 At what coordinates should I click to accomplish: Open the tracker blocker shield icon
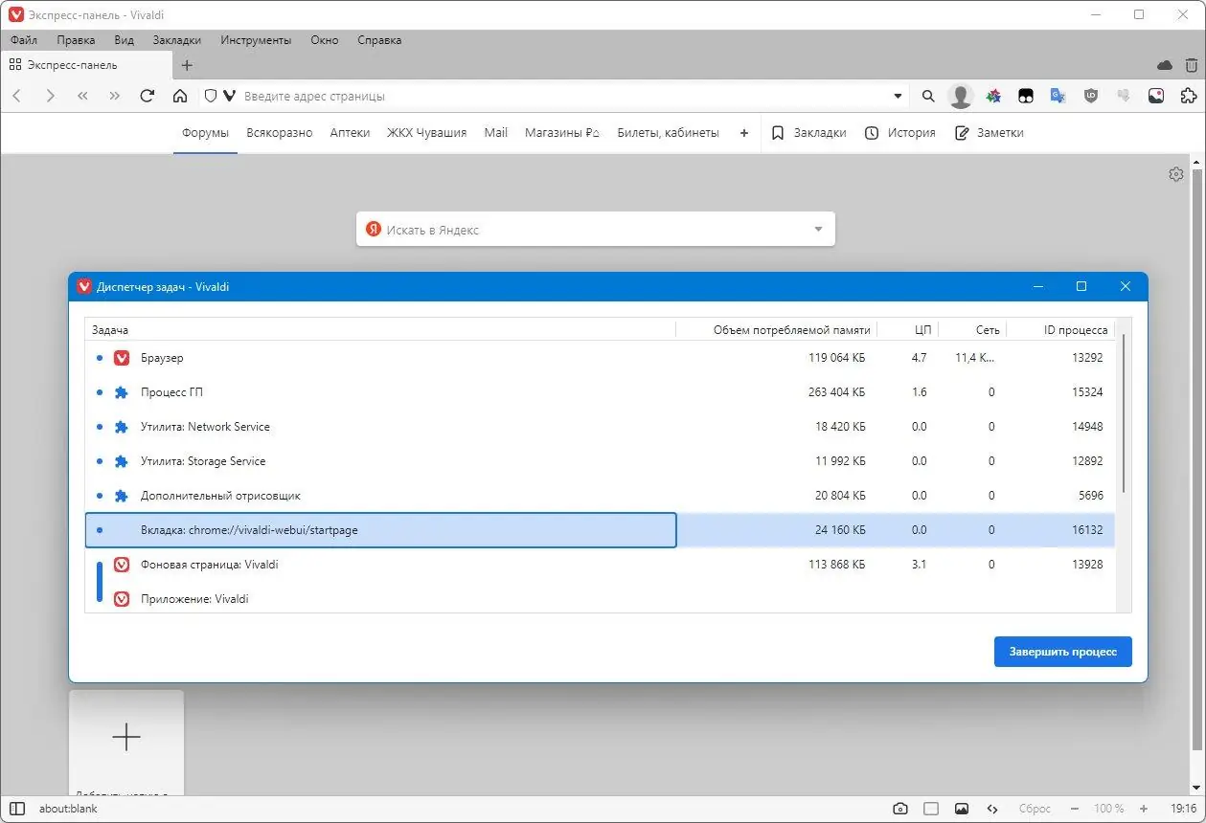(211, 96)
